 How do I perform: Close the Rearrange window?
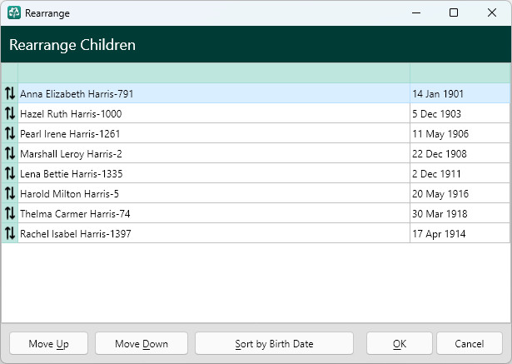click(x=492, y=12)
